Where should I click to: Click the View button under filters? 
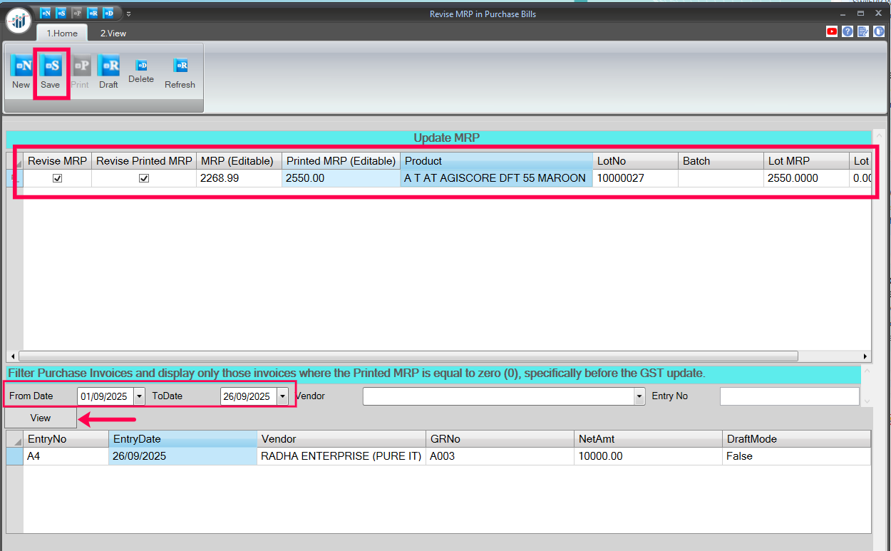(41, 418)
